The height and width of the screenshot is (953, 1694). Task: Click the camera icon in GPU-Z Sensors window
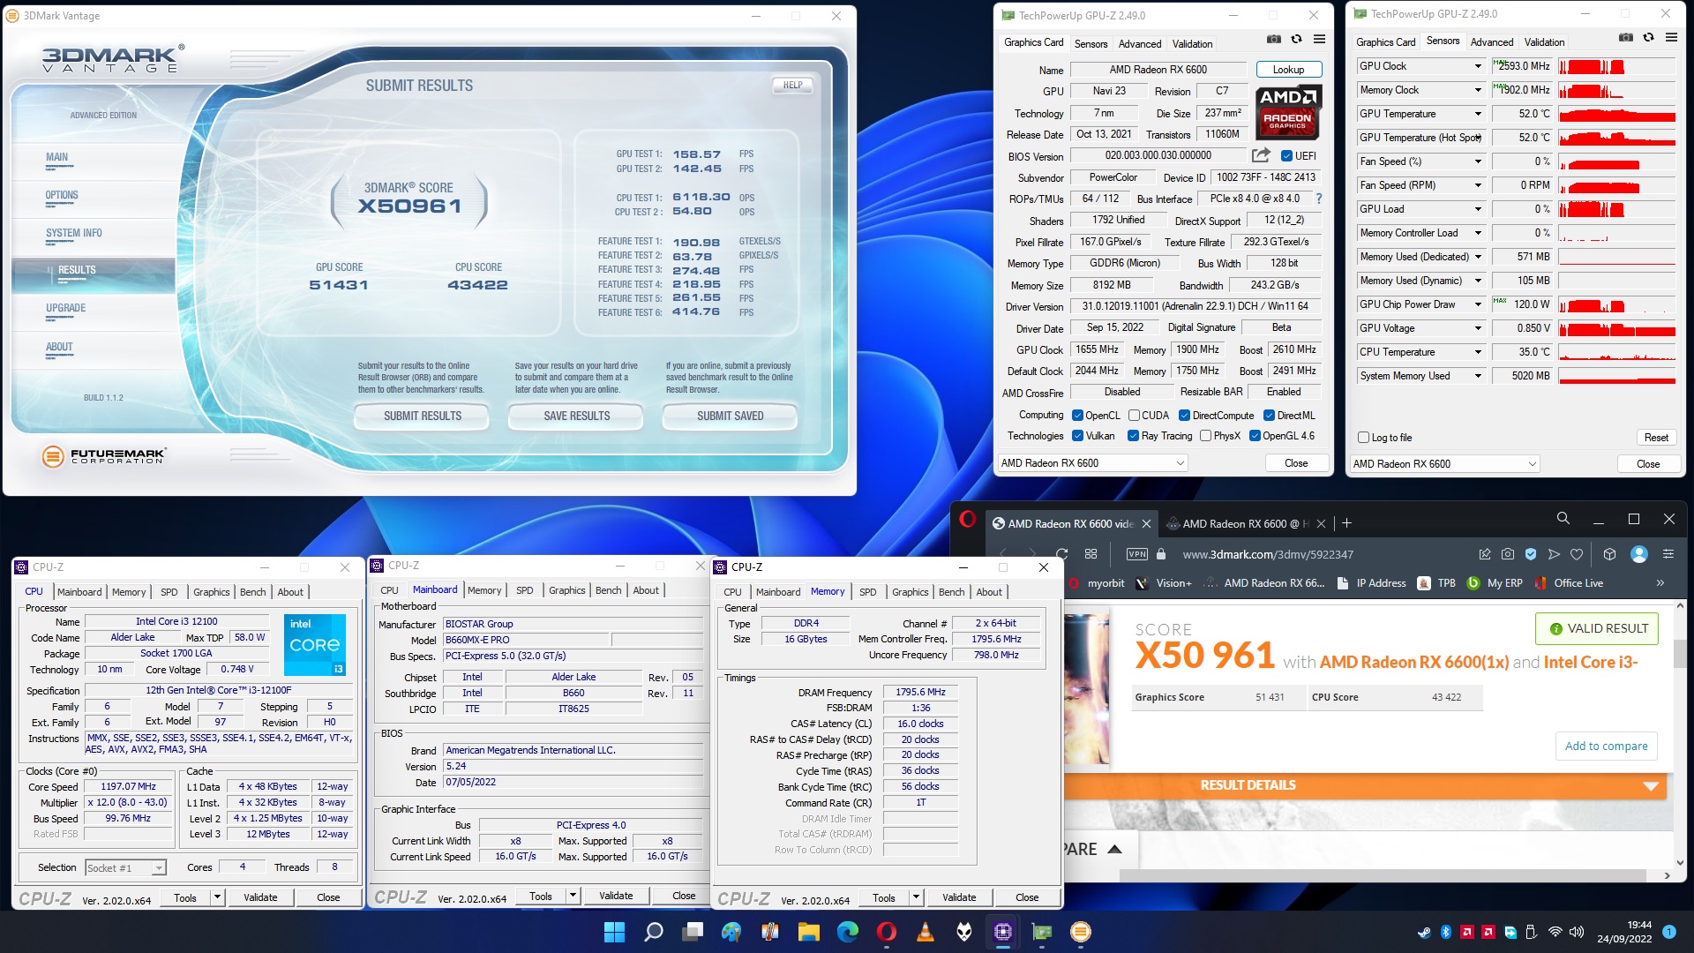coord(1625,37)
